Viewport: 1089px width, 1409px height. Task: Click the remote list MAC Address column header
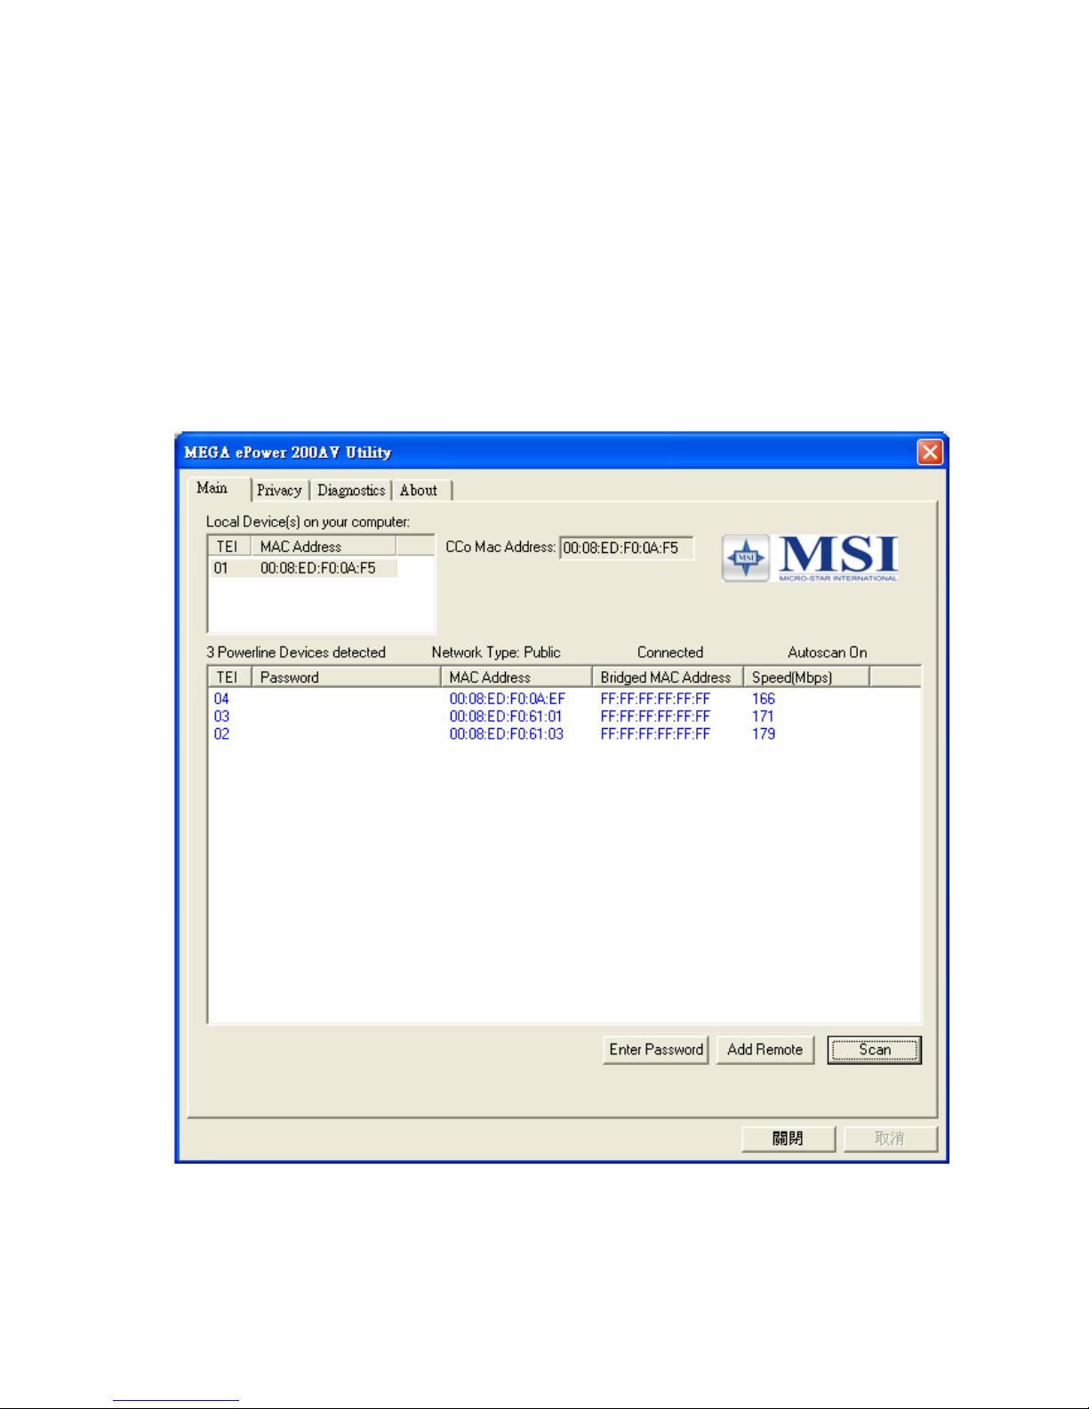tap(516, 677)
